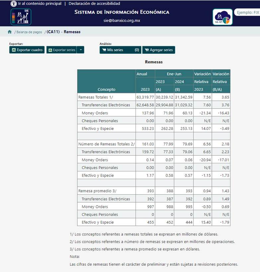Click the sie@banxico.org.mx email link
Image resolution: width=260 pixels, height=272 pixels.
pos(122,20)
